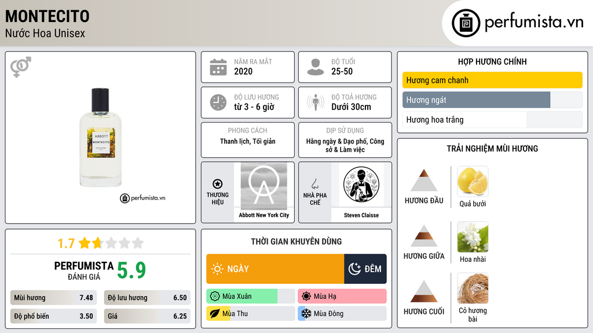Viewport: 593px width, 333px height.
Task: Click the flower icon for Mùa Xuân
Action: point(215,297)
